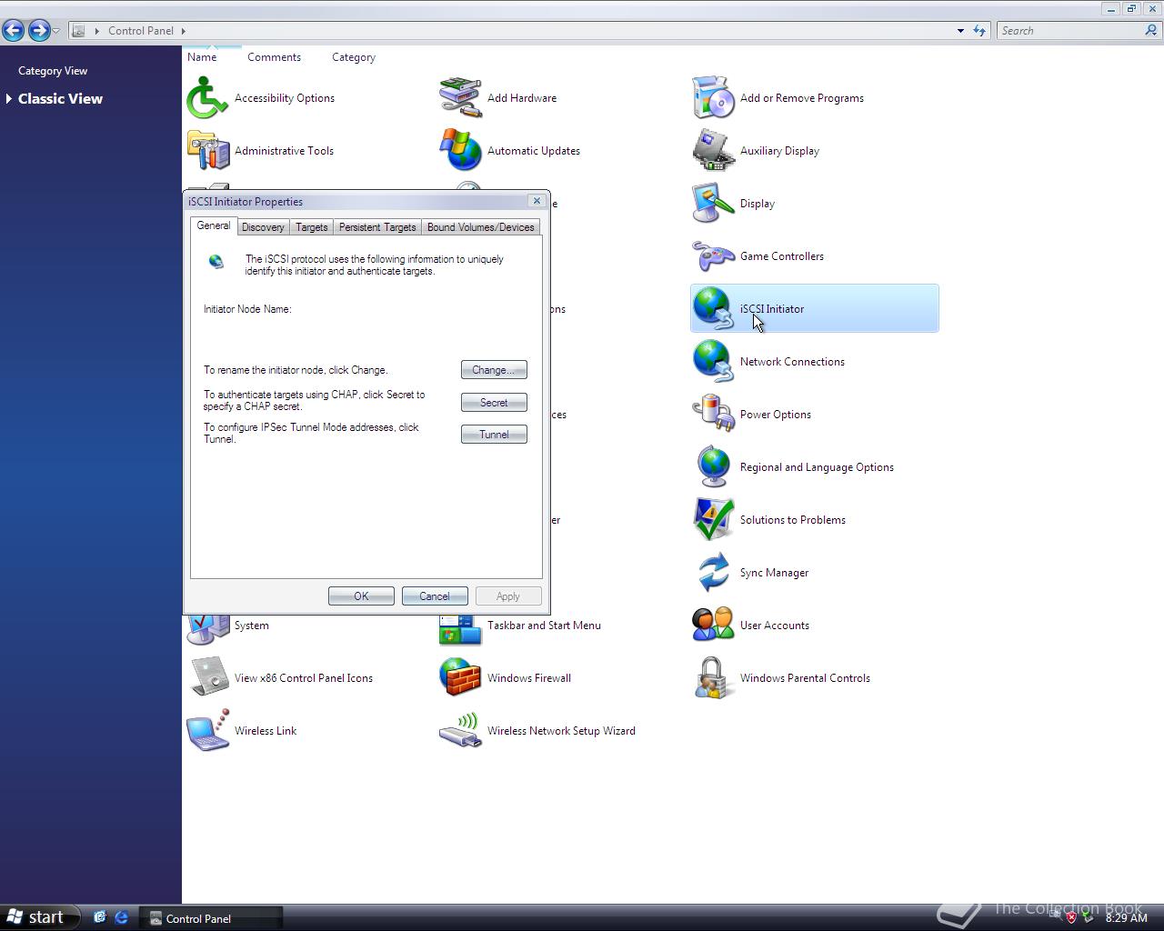Open the Windows Parental Controls icon
Screen dimensions: 1164x931
pyautogui.click(x=713, y=678)
